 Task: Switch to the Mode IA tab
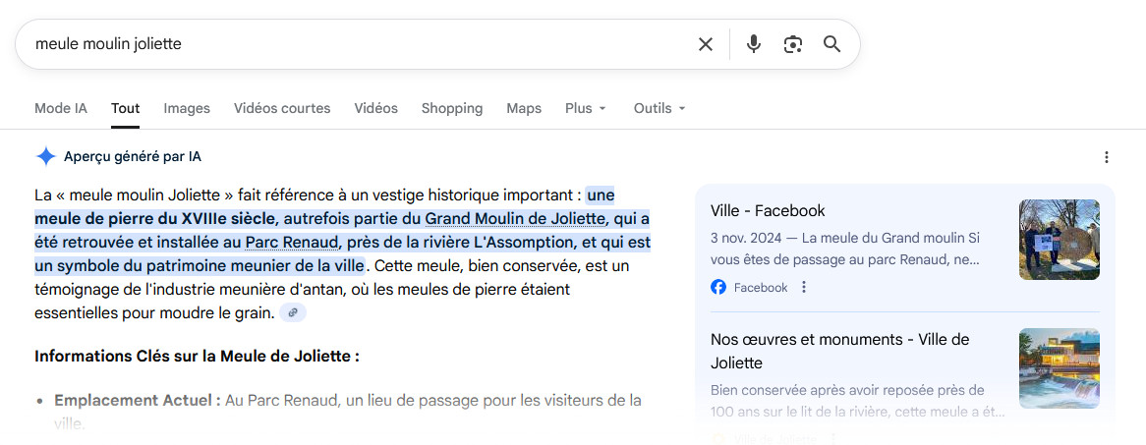point(61,108)
